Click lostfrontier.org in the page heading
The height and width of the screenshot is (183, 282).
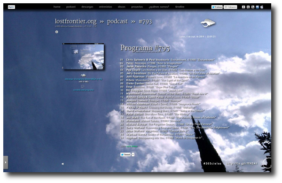pyautogui.click(x=76, y=22)
